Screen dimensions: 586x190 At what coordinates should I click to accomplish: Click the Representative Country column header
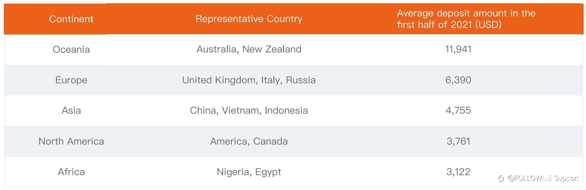pyautogui.click(x=249, y=19)
